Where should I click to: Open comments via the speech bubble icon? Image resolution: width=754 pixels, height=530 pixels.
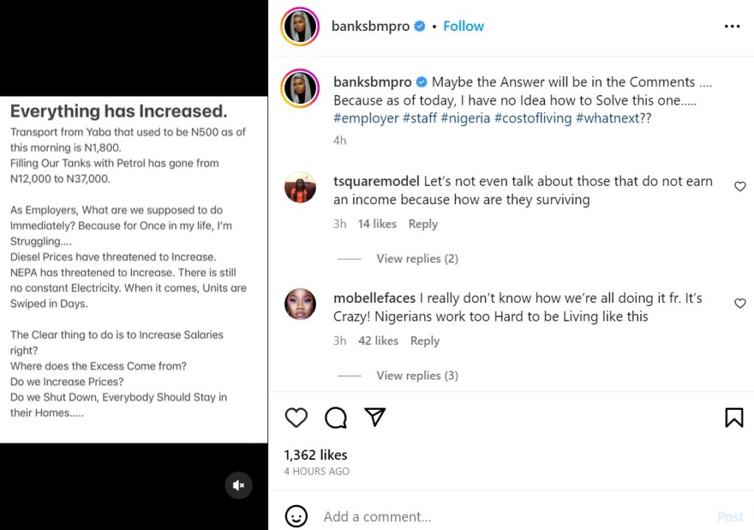pyautogui.click(x=336, y=418)
